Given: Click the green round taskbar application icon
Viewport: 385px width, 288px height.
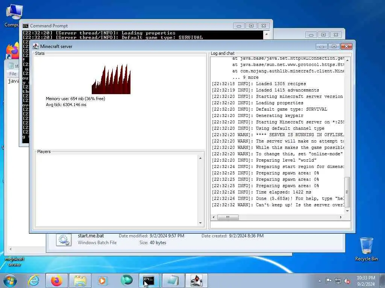Looking at the screenshot, I should [x=126, y=280].
